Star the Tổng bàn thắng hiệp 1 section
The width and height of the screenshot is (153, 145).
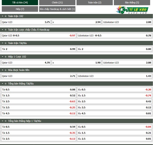pyautogui.click(x=5, y=121)
